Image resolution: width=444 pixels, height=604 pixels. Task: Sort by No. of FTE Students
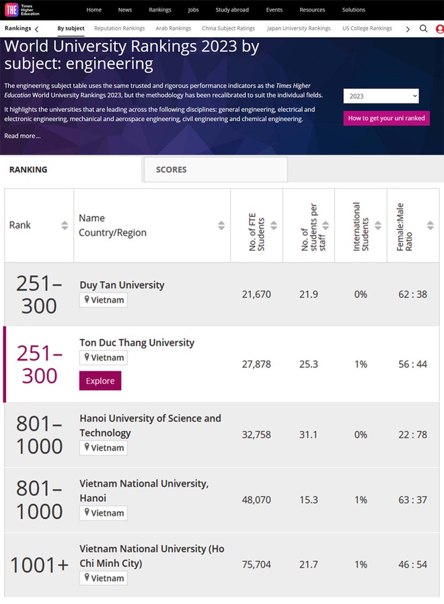[274, 225]
